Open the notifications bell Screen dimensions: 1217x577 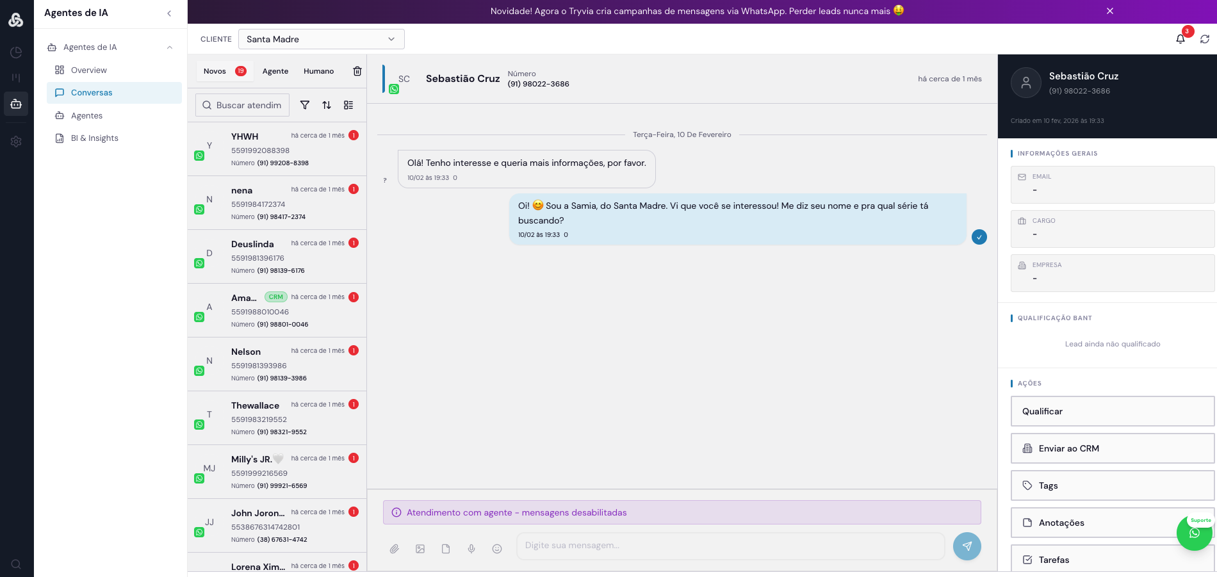pyautogui.click(x=1180, y=39)
